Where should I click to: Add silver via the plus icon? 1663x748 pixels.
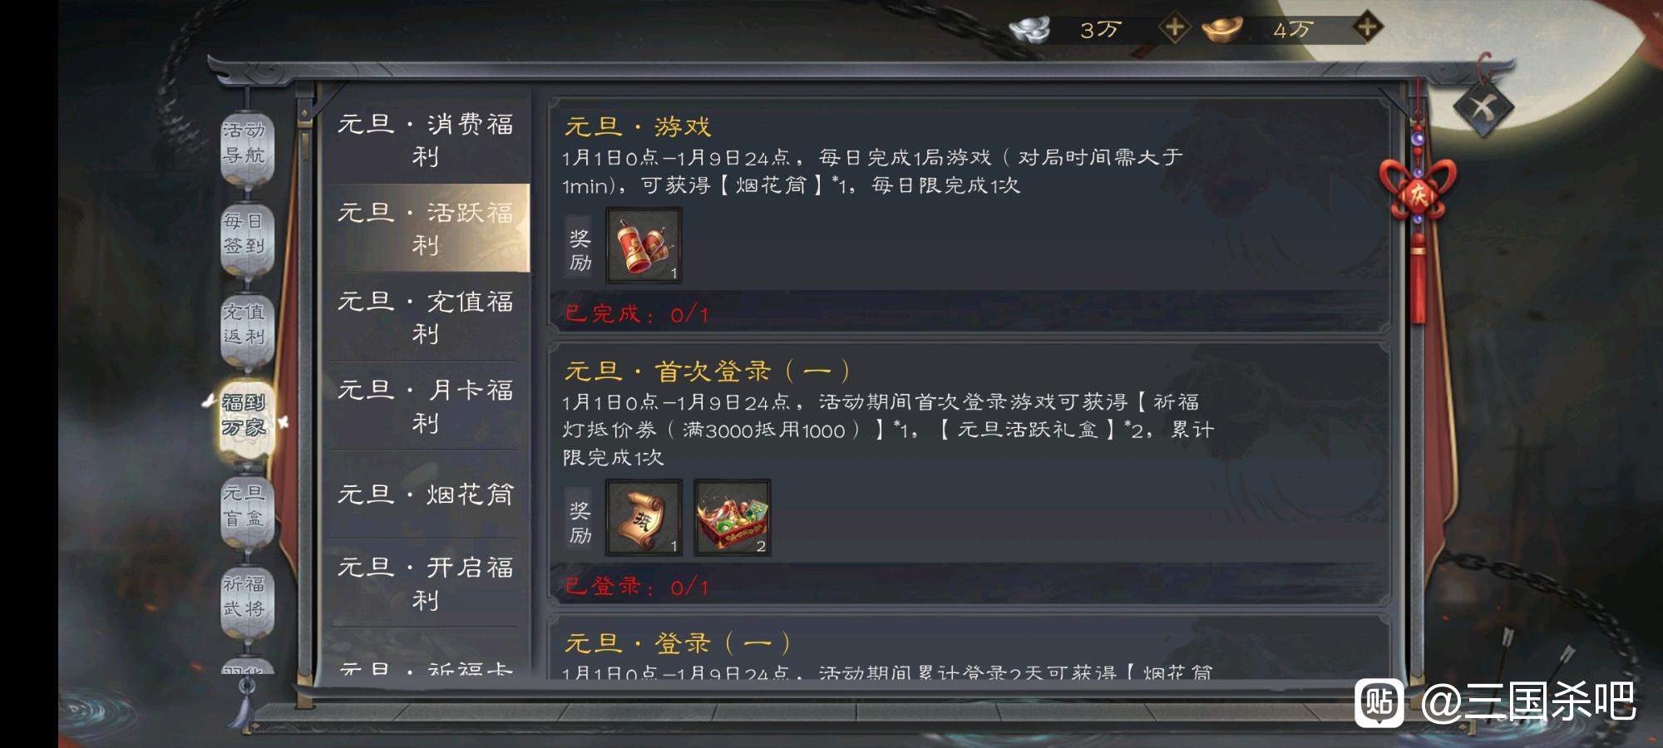[1174, 28]
